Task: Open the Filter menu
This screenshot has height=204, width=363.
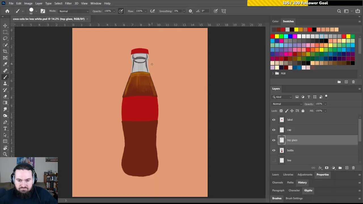Action: click(x=68, y=3)
